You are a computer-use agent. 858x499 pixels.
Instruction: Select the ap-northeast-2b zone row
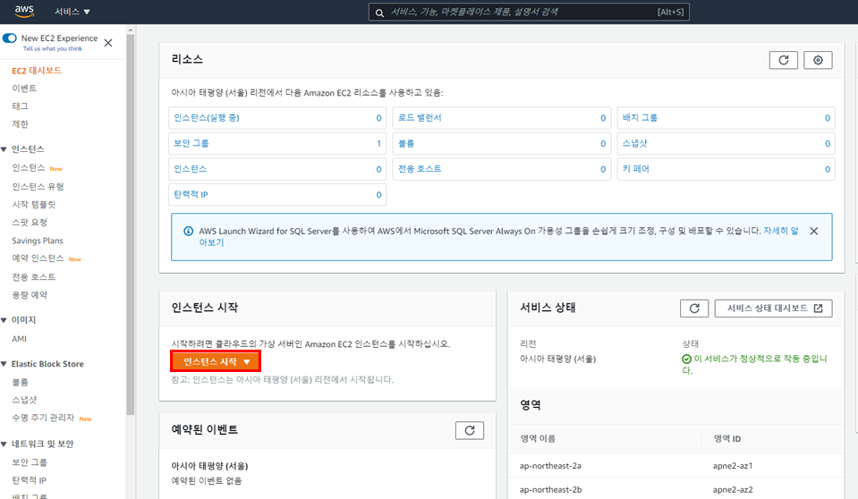point(675,490)
